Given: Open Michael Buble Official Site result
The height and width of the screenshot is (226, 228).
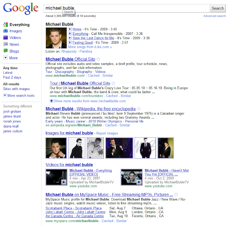Looking at the screenshot, I should coord(70,59).
